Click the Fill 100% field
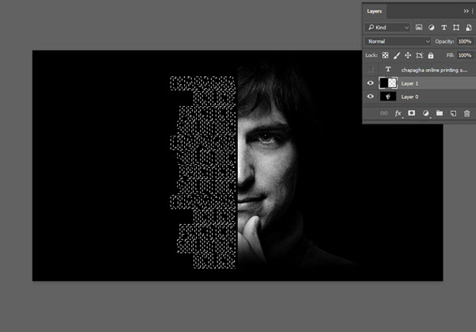The image size is (476, 332). click(465, 55)
